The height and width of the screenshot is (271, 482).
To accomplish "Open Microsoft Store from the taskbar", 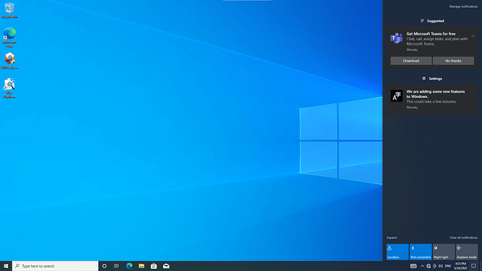I will [x=154, y=266].
